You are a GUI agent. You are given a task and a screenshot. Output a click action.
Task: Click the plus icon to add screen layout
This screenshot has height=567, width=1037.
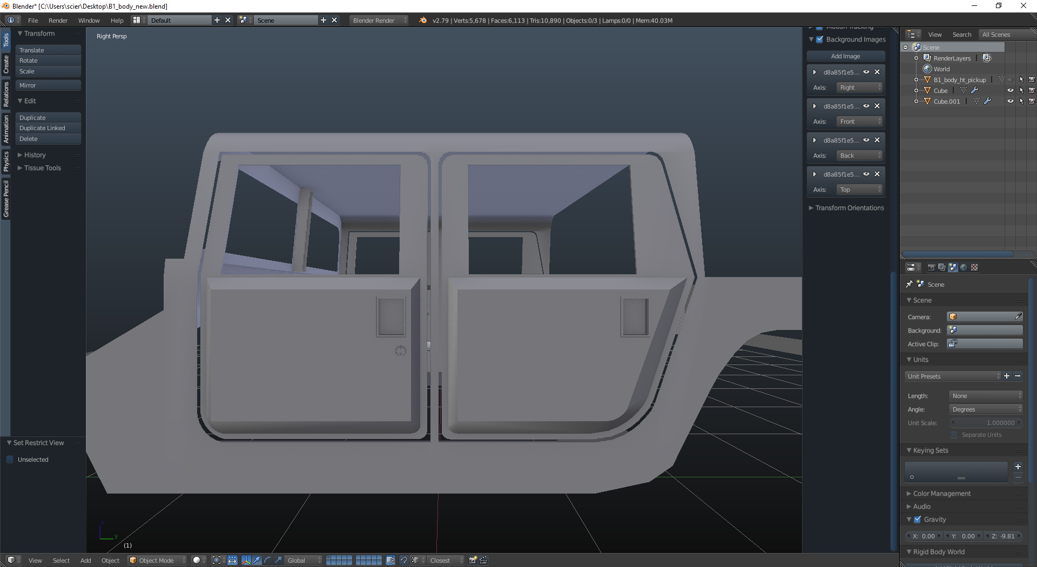click(x=217, y=20)
